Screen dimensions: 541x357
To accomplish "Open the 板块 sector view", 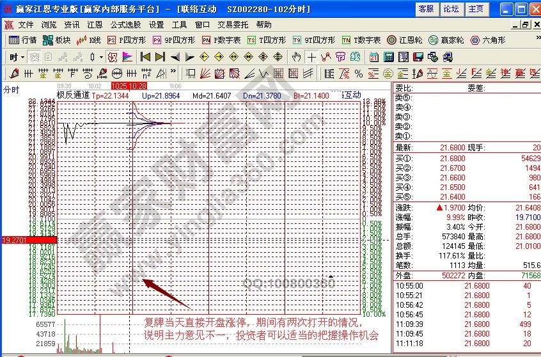I will [x=56, y=40].
